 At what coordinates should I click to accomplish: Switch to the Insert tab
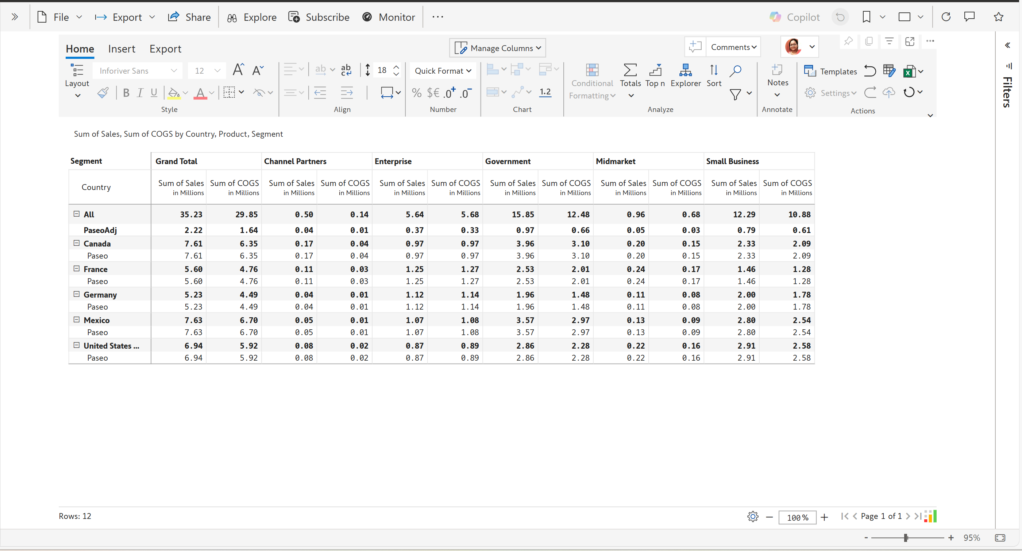coord(122,49)
